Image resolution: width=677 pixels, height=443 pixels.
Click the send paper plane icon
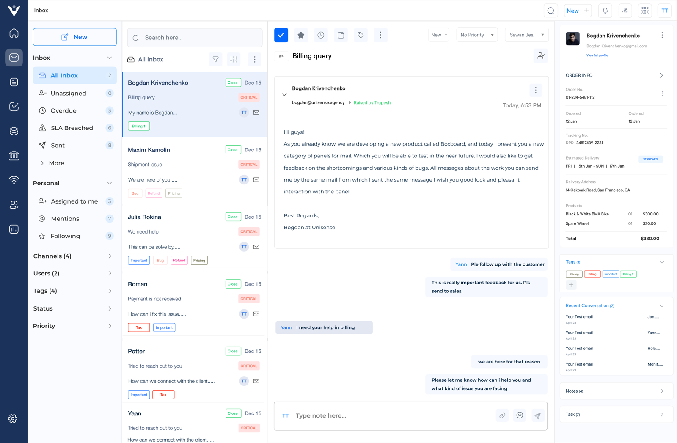point(537,415)
